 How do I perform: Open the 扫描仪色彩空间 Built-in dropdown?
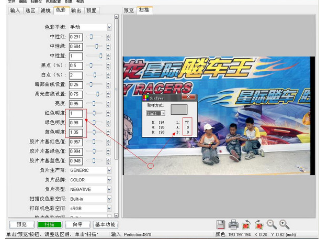[x=109, y=199]
